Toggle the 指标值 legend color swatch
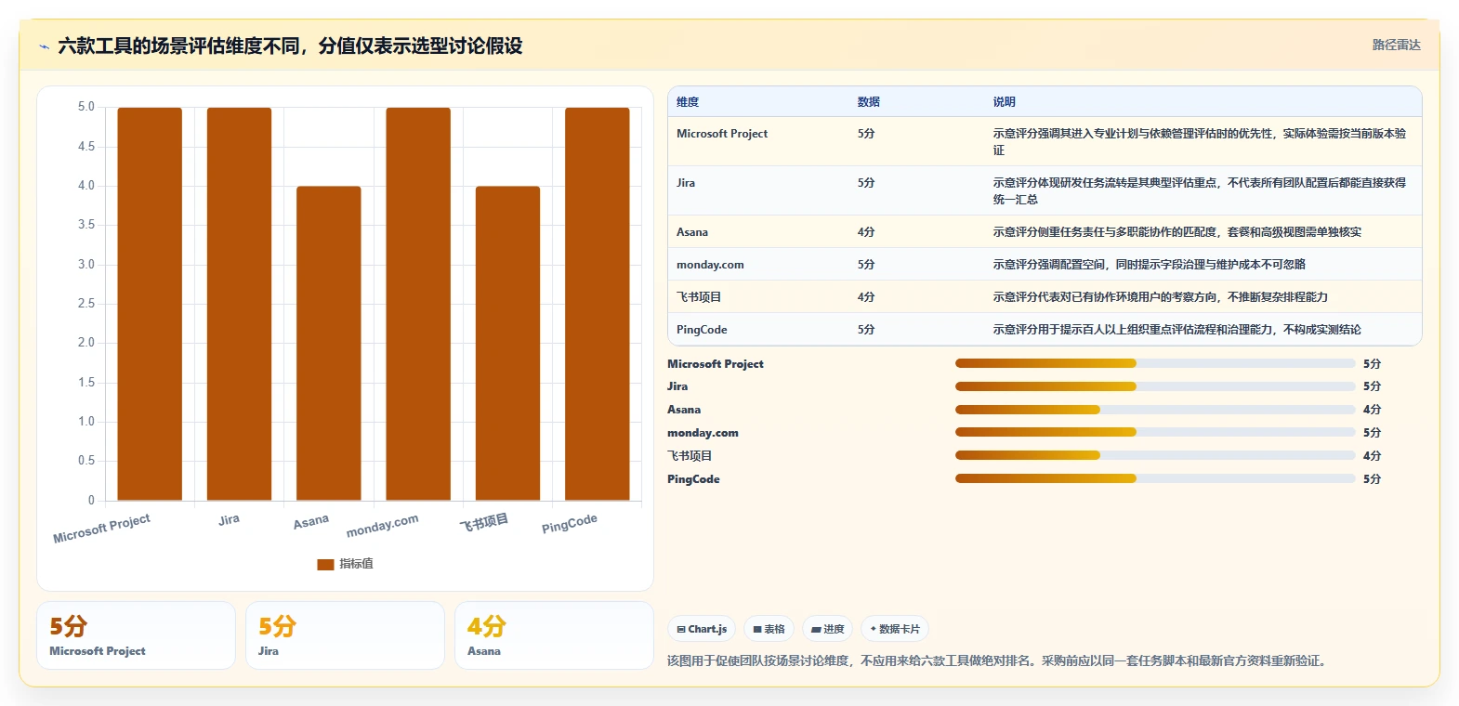 point(325,564)
